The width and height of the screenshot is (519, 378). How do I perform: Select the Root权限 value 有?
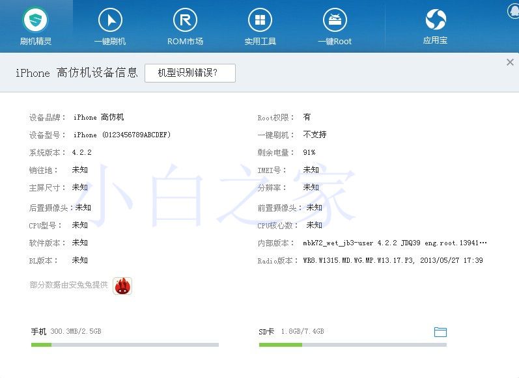307,117
